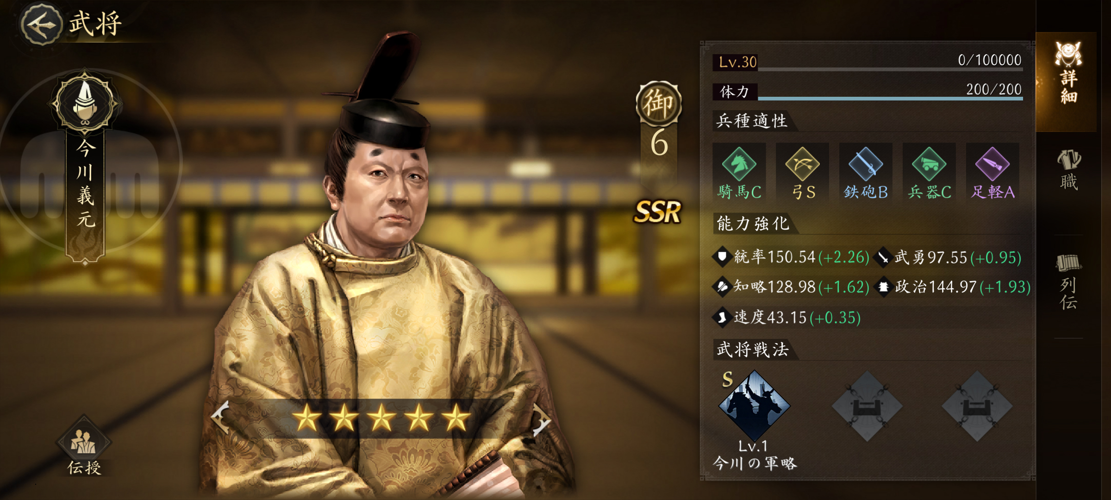Viewport: 1111px width, 500px height.
Task: Tap the five-star rank bar
Action: point(381,418)
